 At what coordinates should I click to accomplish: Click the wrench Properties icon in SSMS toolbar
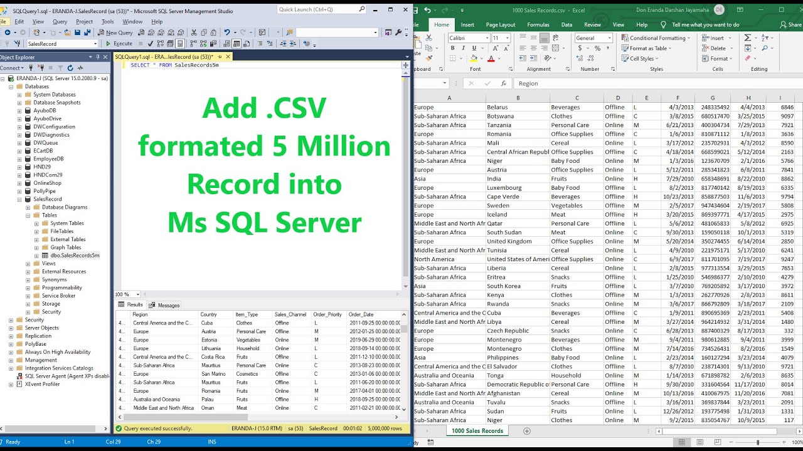(398, 33)
